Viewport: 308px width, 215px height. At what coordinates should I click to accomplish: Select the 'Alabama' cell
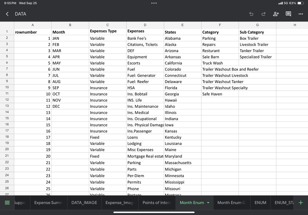(183, 38)
